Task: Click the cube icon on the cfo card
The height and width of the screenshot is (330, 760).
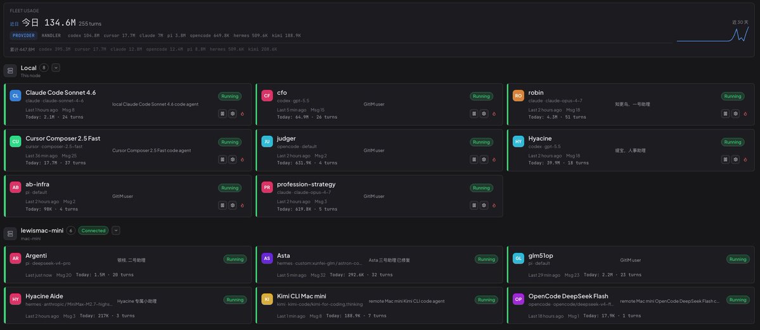Action: (484, 114)
